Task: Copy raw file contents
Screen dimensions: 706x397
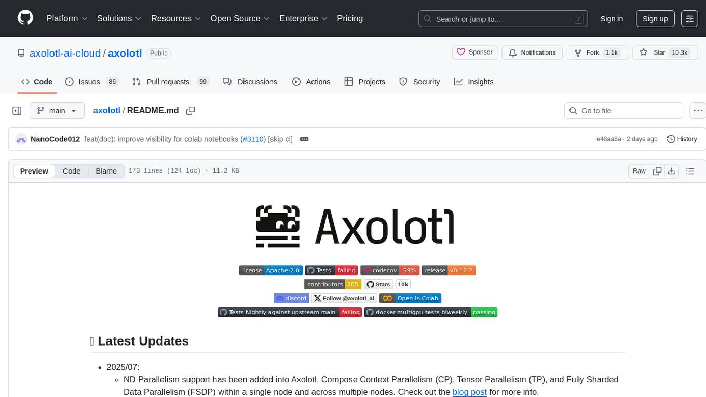Action: (x=657, y=171)
